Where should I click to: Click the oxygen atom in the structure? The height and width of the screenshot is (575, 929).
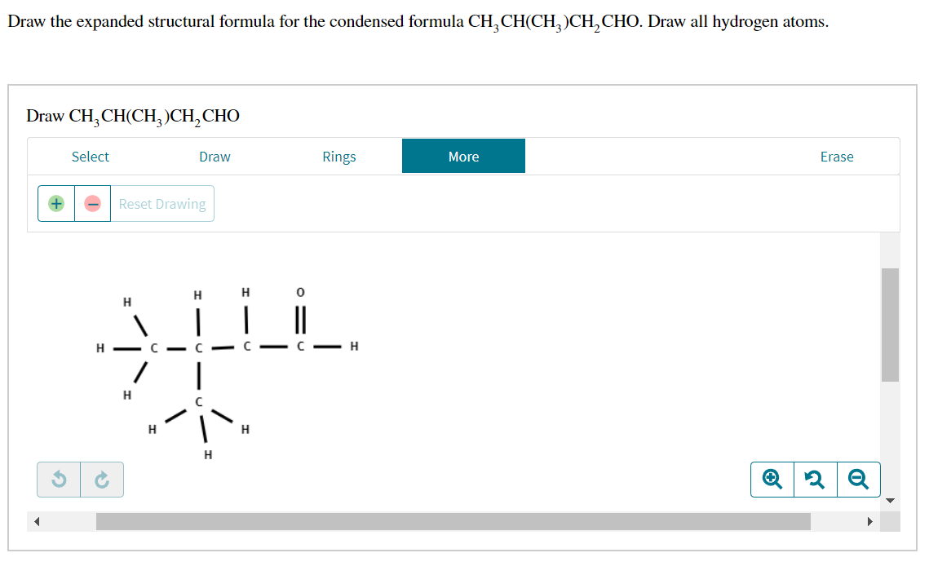(299, 292)
